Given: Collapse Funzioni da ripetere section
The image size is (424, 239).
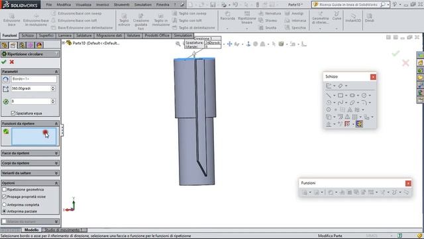Looking at the screenshot, I should pyautogui.click(x=56, y=123).
